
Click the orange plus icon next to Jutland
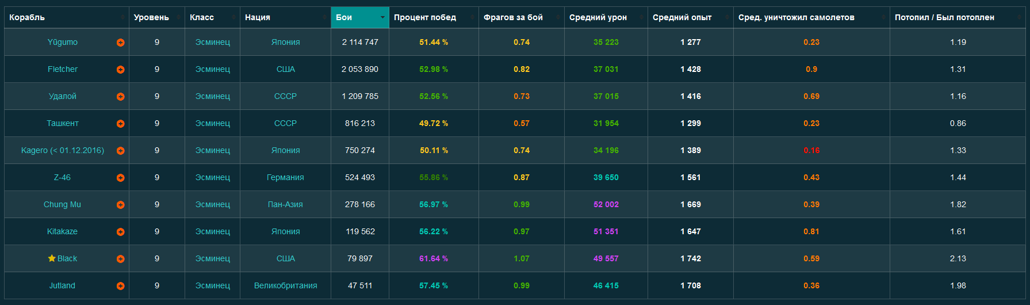click(x=120, y=286)
